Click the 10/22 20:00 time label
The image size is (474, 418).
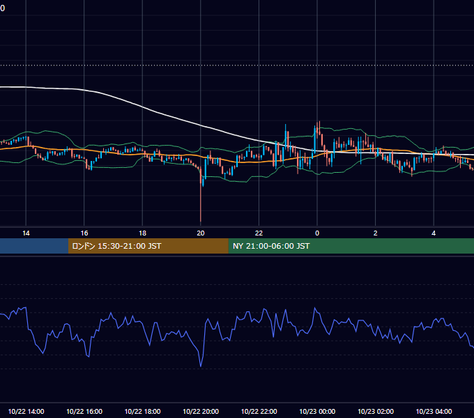pyautogui.click(x=201, y=411)
